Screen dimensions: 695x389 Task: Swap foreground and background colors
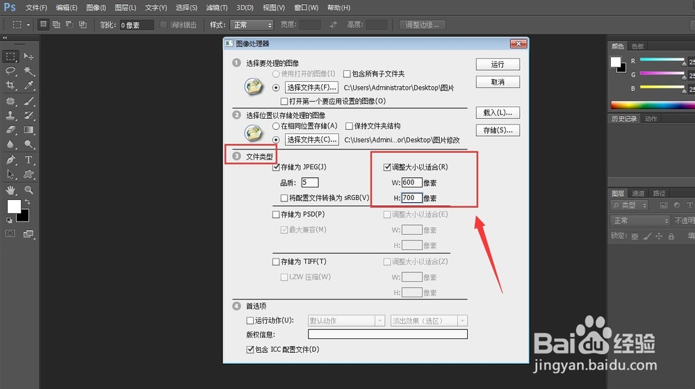28,202
